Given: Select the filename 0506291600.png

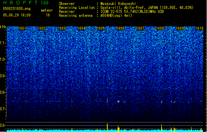Looking at the screenshot, I should coord(17,9).
